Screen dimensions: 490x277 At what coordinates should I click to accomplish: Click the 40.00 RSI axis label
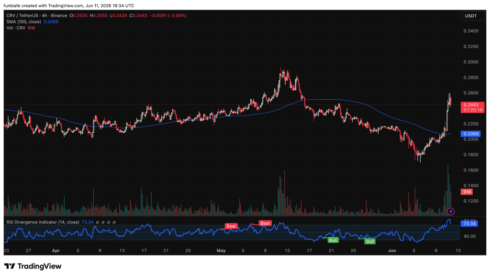click(x=469, y=236)
